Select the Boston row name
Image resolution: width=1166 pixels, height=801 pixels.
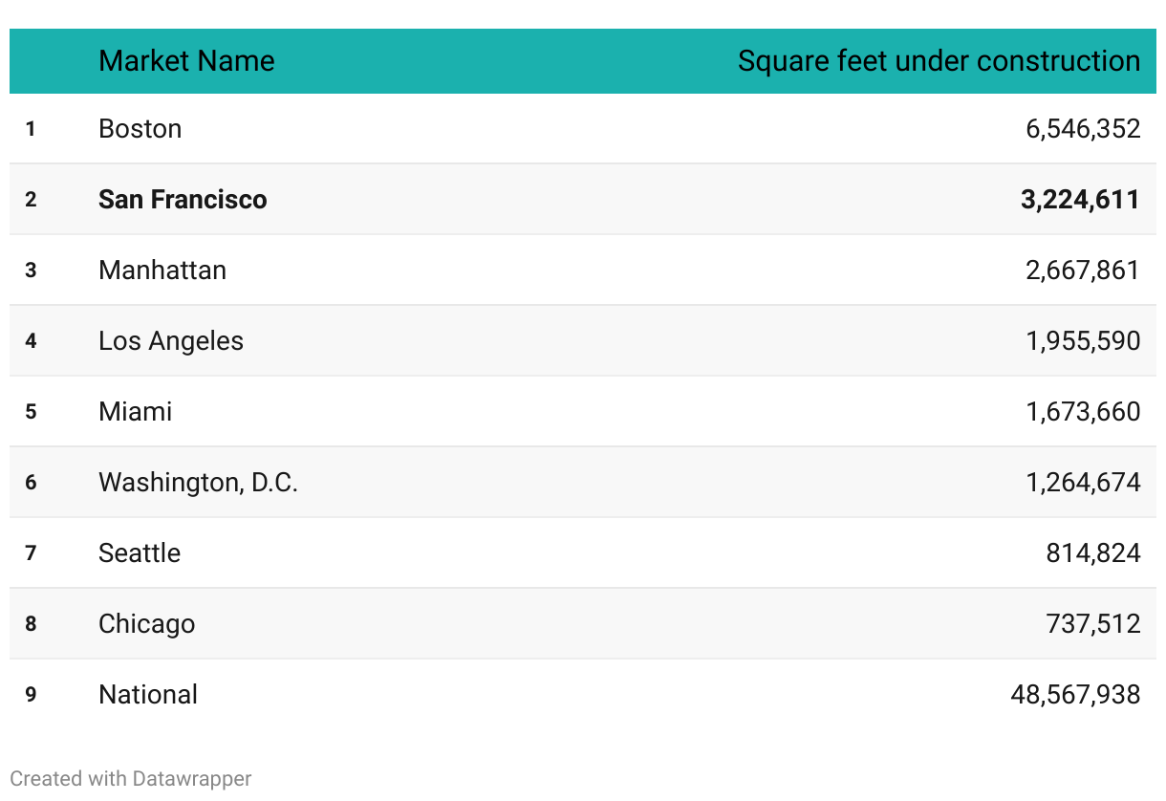pyautogui.click(x=140, y=129)
